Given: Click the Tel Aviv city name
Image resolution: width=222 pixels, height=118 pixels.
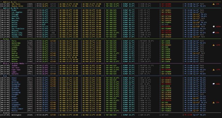Looking at the screenshot, I should 15,68.
